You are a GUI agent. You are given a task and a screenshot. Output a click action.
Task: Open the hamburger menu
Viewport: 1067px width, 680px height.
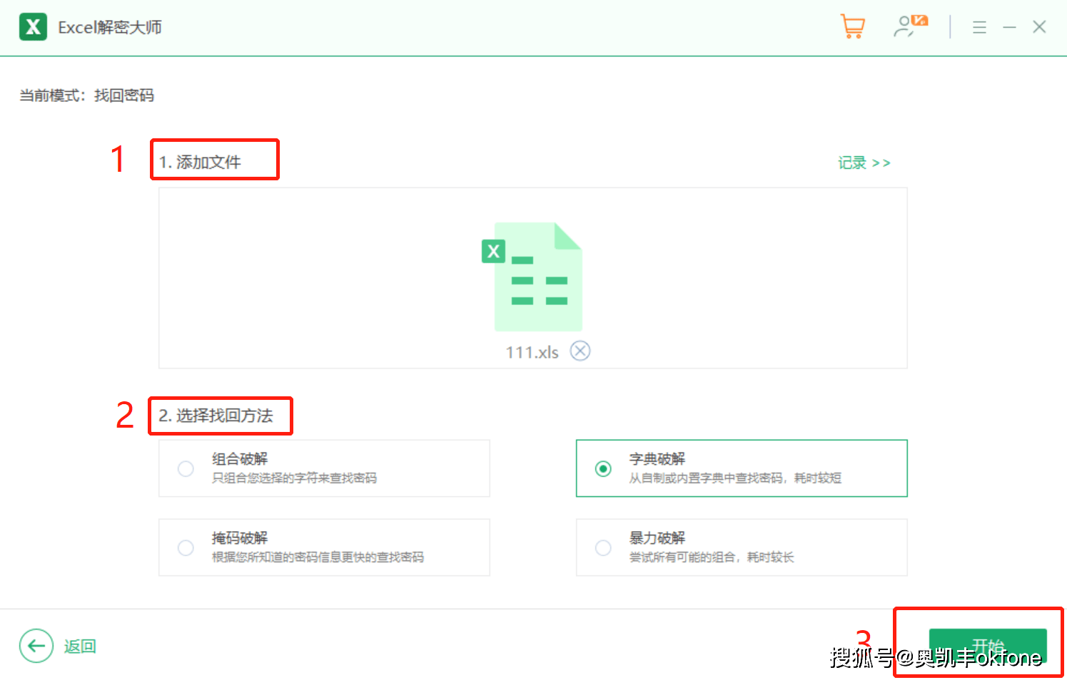coord(979,27)
